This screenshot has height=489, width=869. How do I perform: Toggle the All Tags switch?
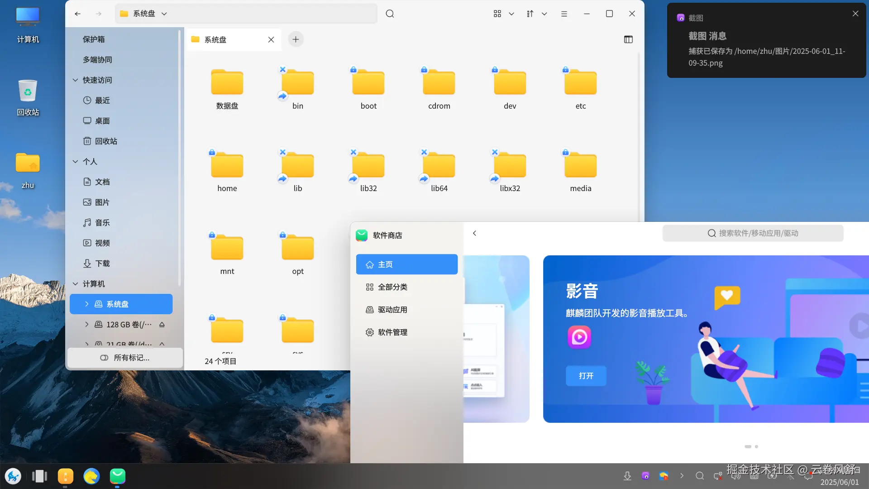tap(104, 358)
